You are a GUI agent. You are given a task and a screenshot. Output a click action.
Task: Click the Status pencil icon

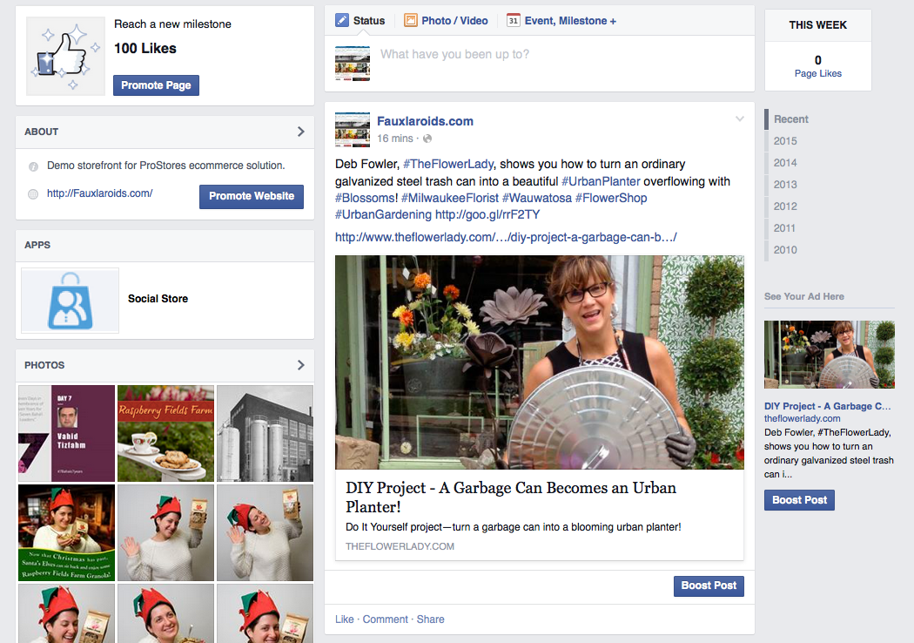point(342,20)
